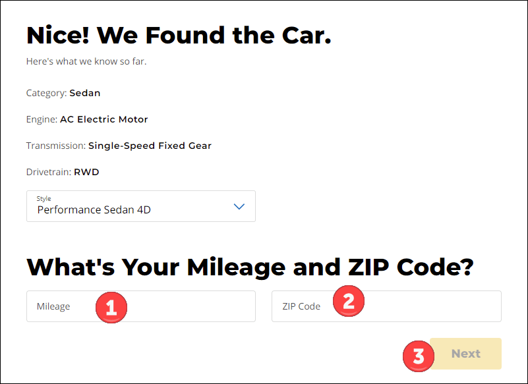The height and width of the screenshot is (384, 528).
Task: Click the blue chevron in Style box
Action: pos(239,206)
